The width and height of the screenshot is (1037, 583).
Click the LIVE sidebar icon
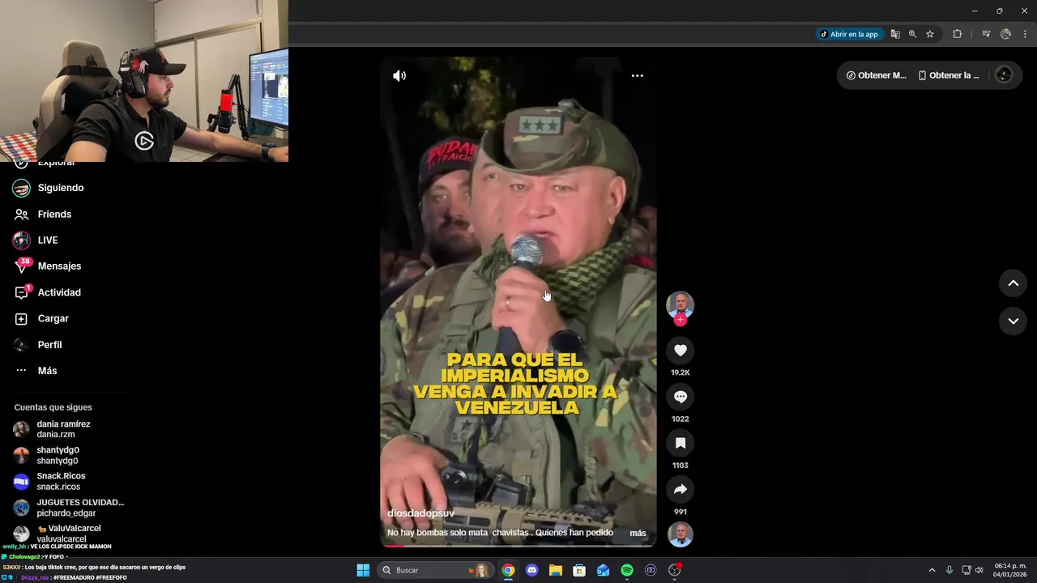tap(21, 240)
